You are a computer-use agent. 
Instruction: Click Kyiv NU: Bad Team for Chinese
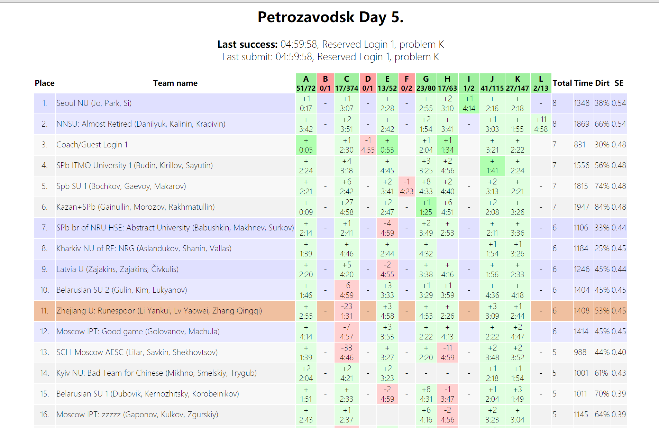(x=156, y=373)
